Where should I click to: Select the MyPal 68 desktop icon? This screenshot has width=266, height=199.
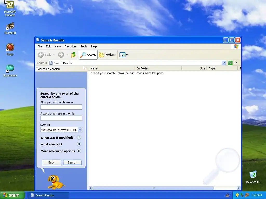tap(10, 28)
